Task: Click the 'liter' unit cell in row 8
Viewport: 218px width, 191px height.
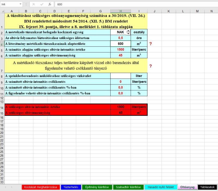Action: [139, 76]
